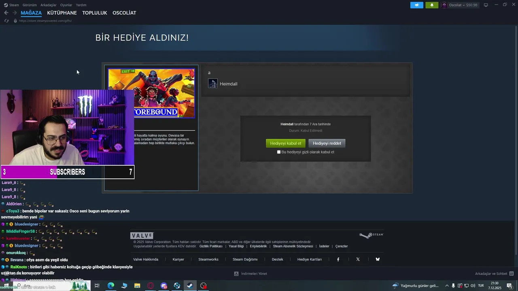Open Destek footer link
Viewport: 518px width, 291px height.
pyautogui.click(x=277, y=259)
